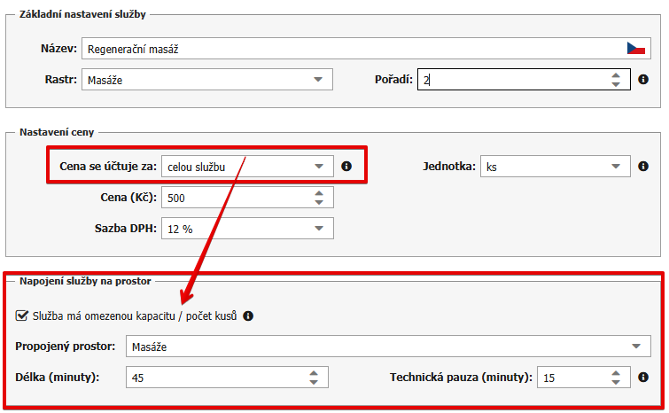This screenshot has height=413, width=669.
Task: Click info icon next to Technická pauza
Action: [642, 378]
